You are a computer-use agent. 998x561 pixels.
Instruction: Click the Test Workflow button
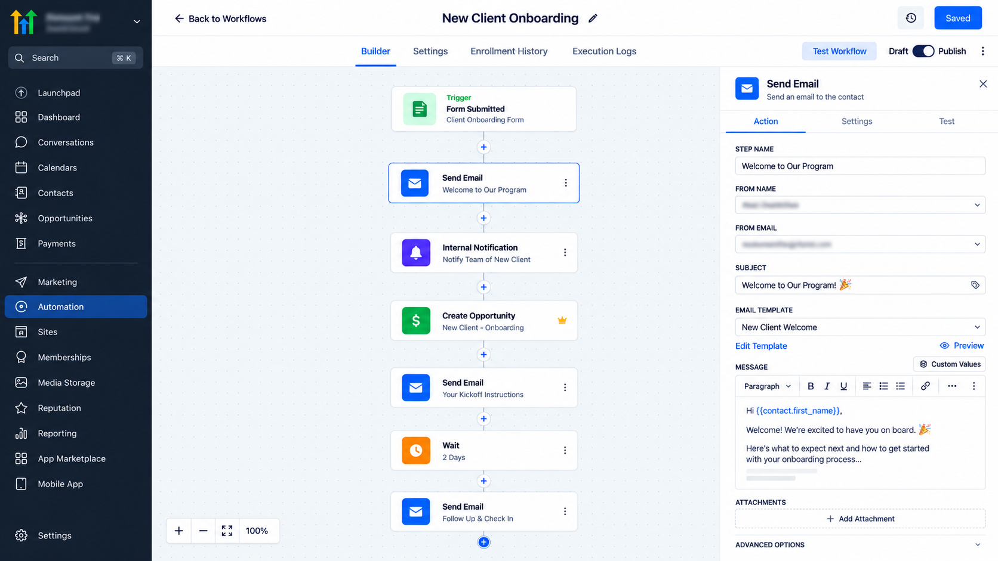coord(839,51)
